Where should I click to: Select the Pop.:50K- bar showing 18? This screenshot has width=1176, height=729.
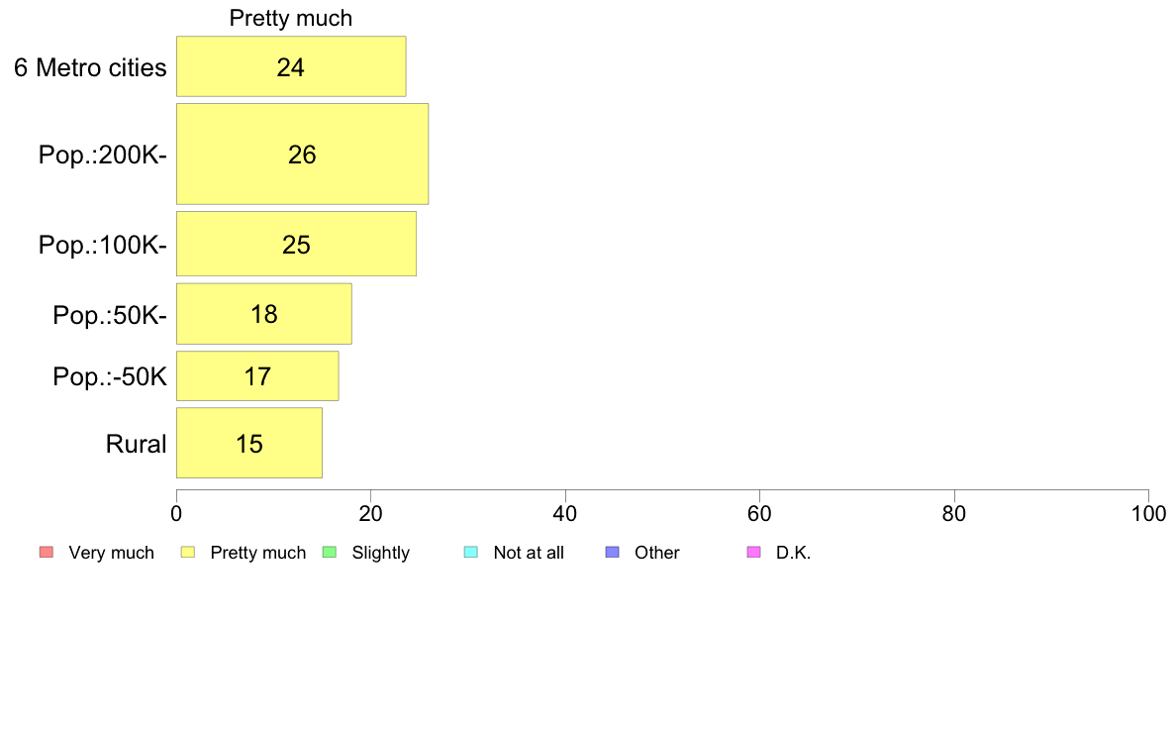tap(264, 314)
